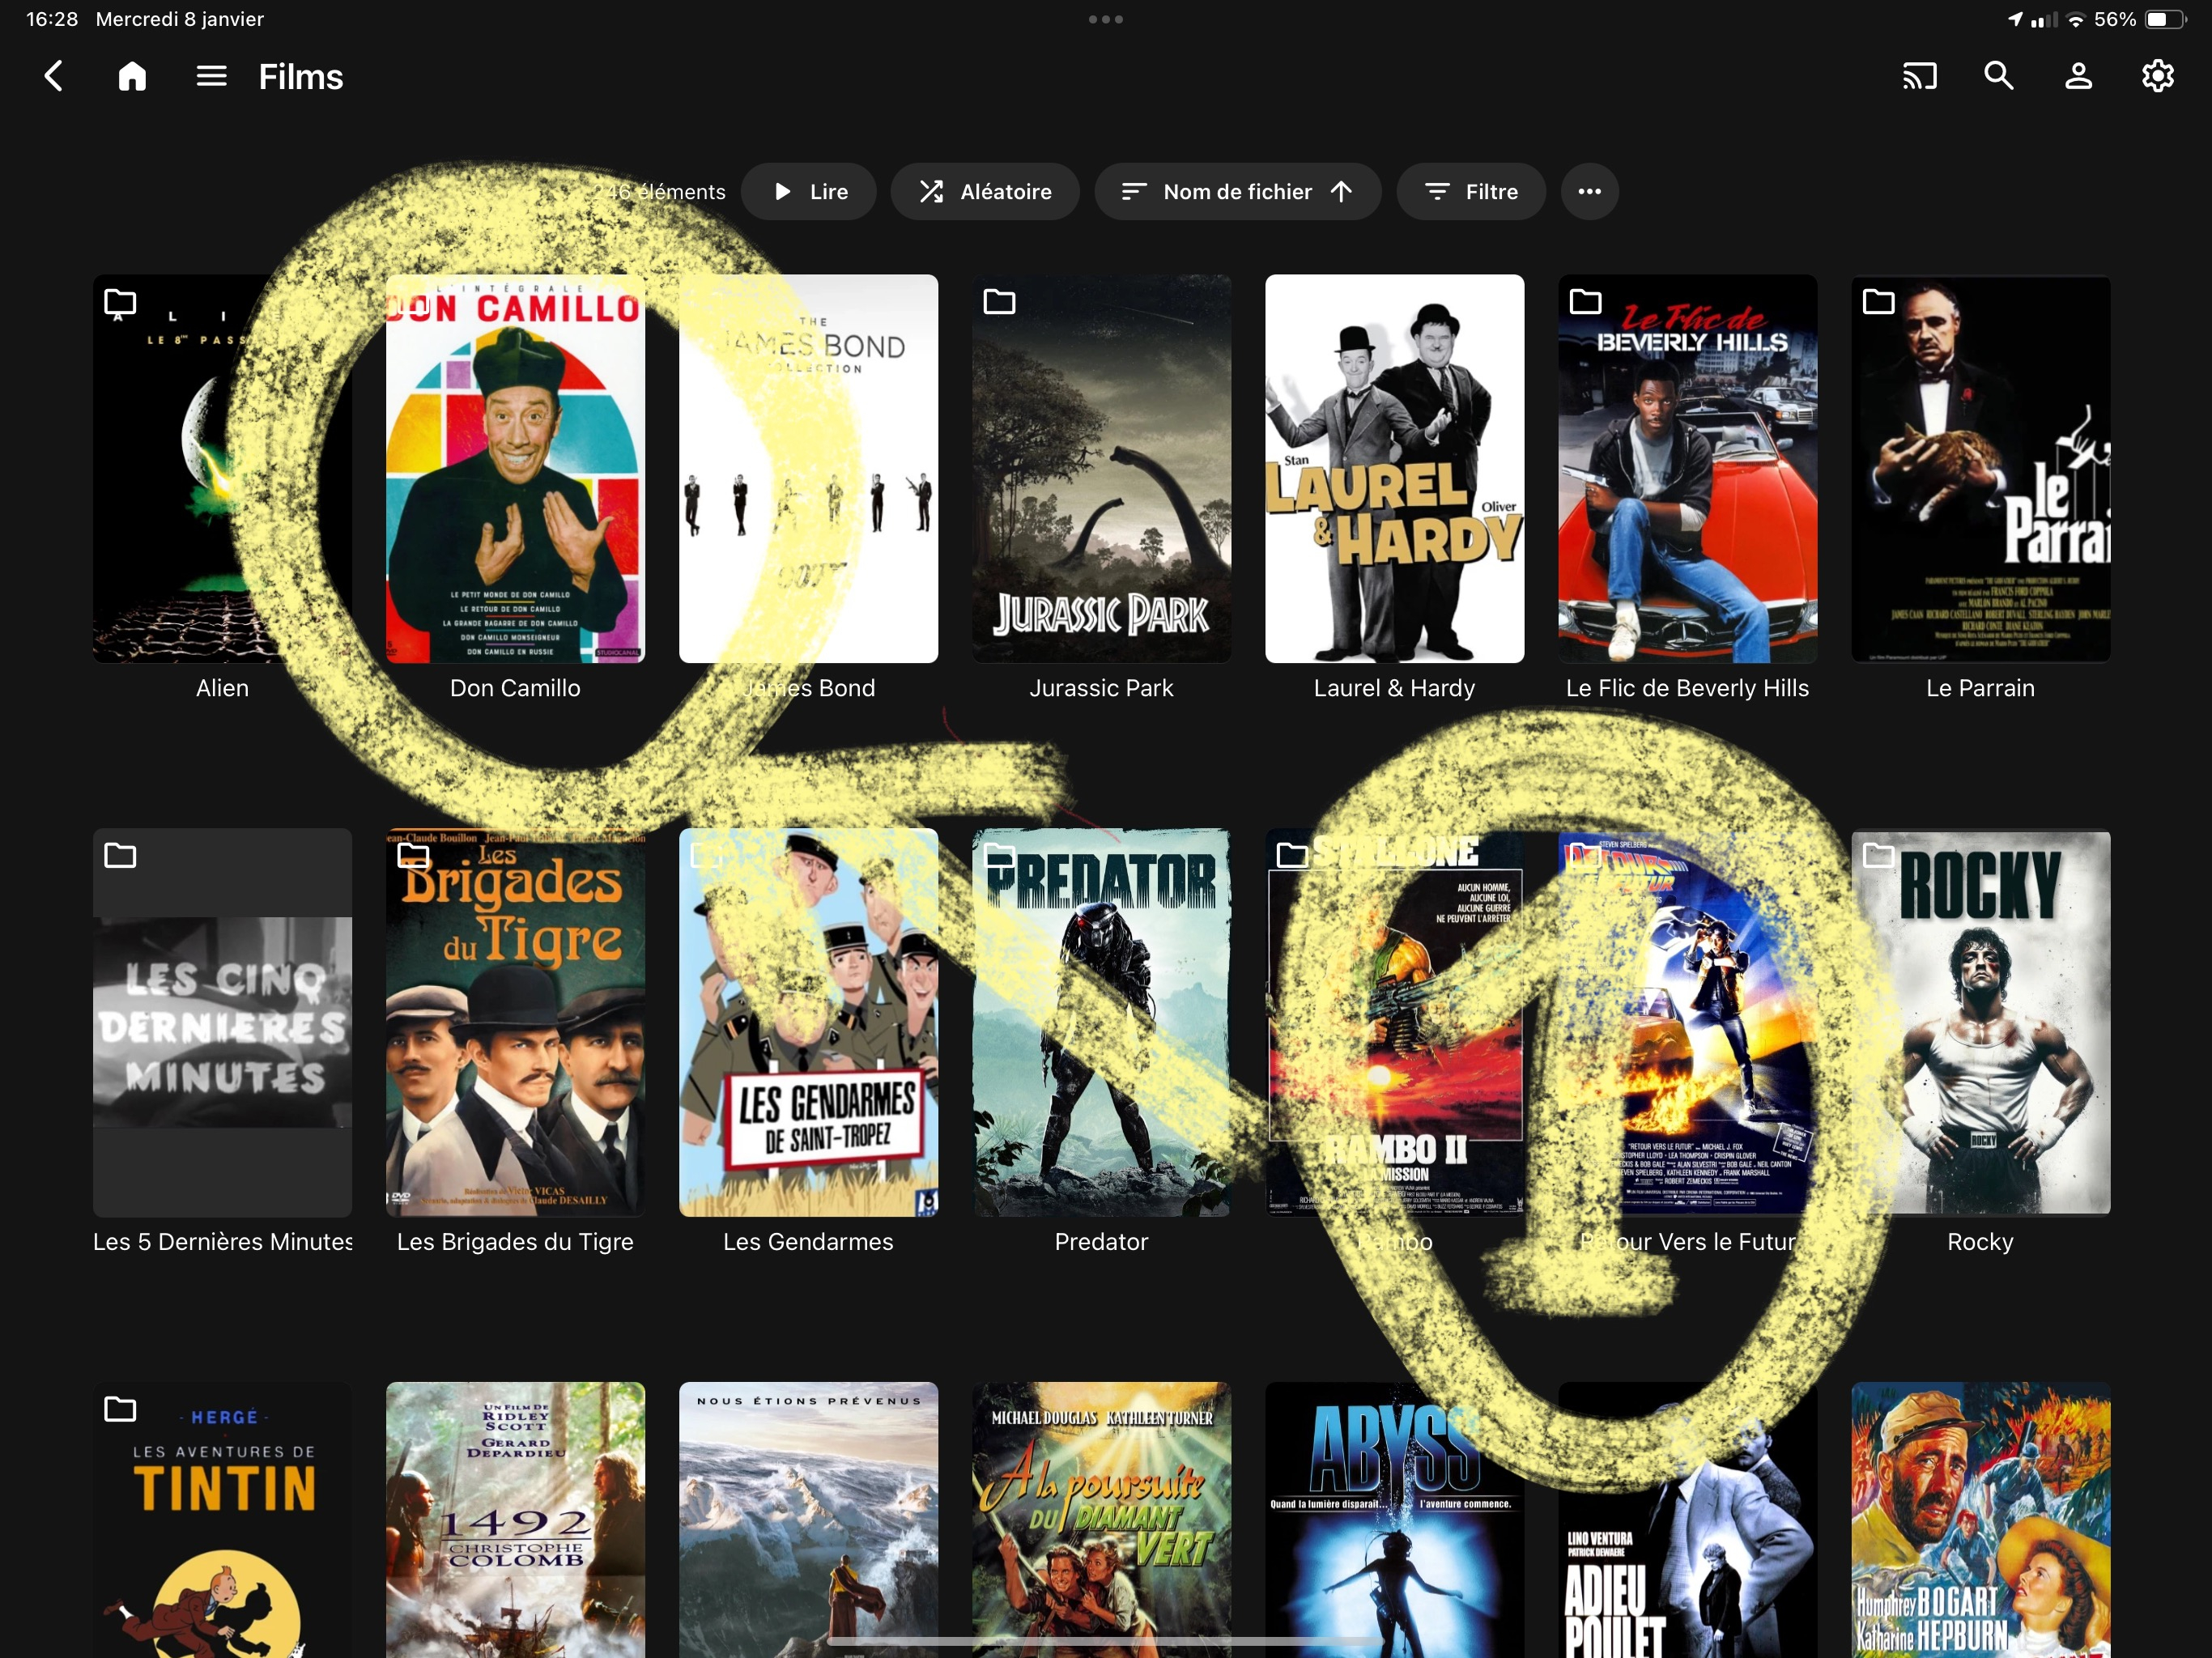Screen dimensions: 2212x1658
Task: Open the Rocky folder poster
Action: pos(1980,1022)
